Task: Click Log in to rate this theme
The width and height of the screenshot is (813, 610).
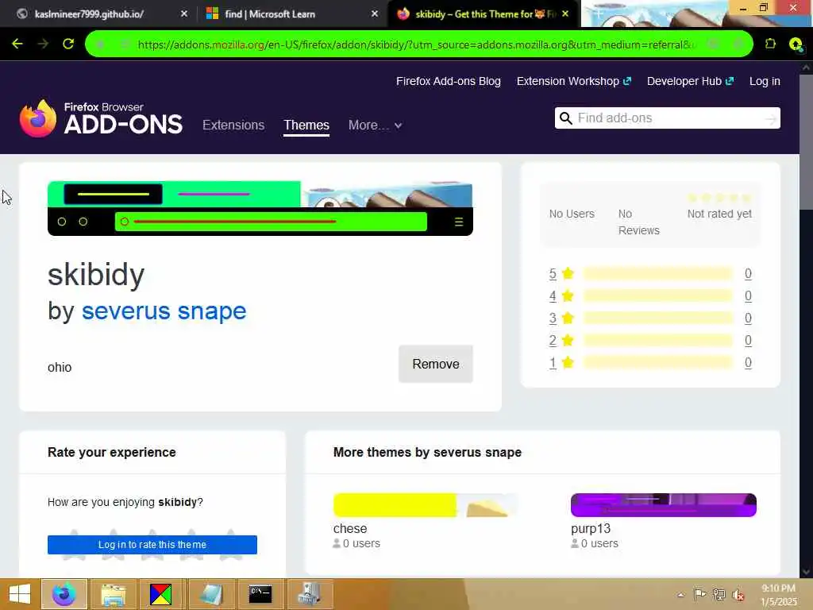Action: [x=152, y=545]
